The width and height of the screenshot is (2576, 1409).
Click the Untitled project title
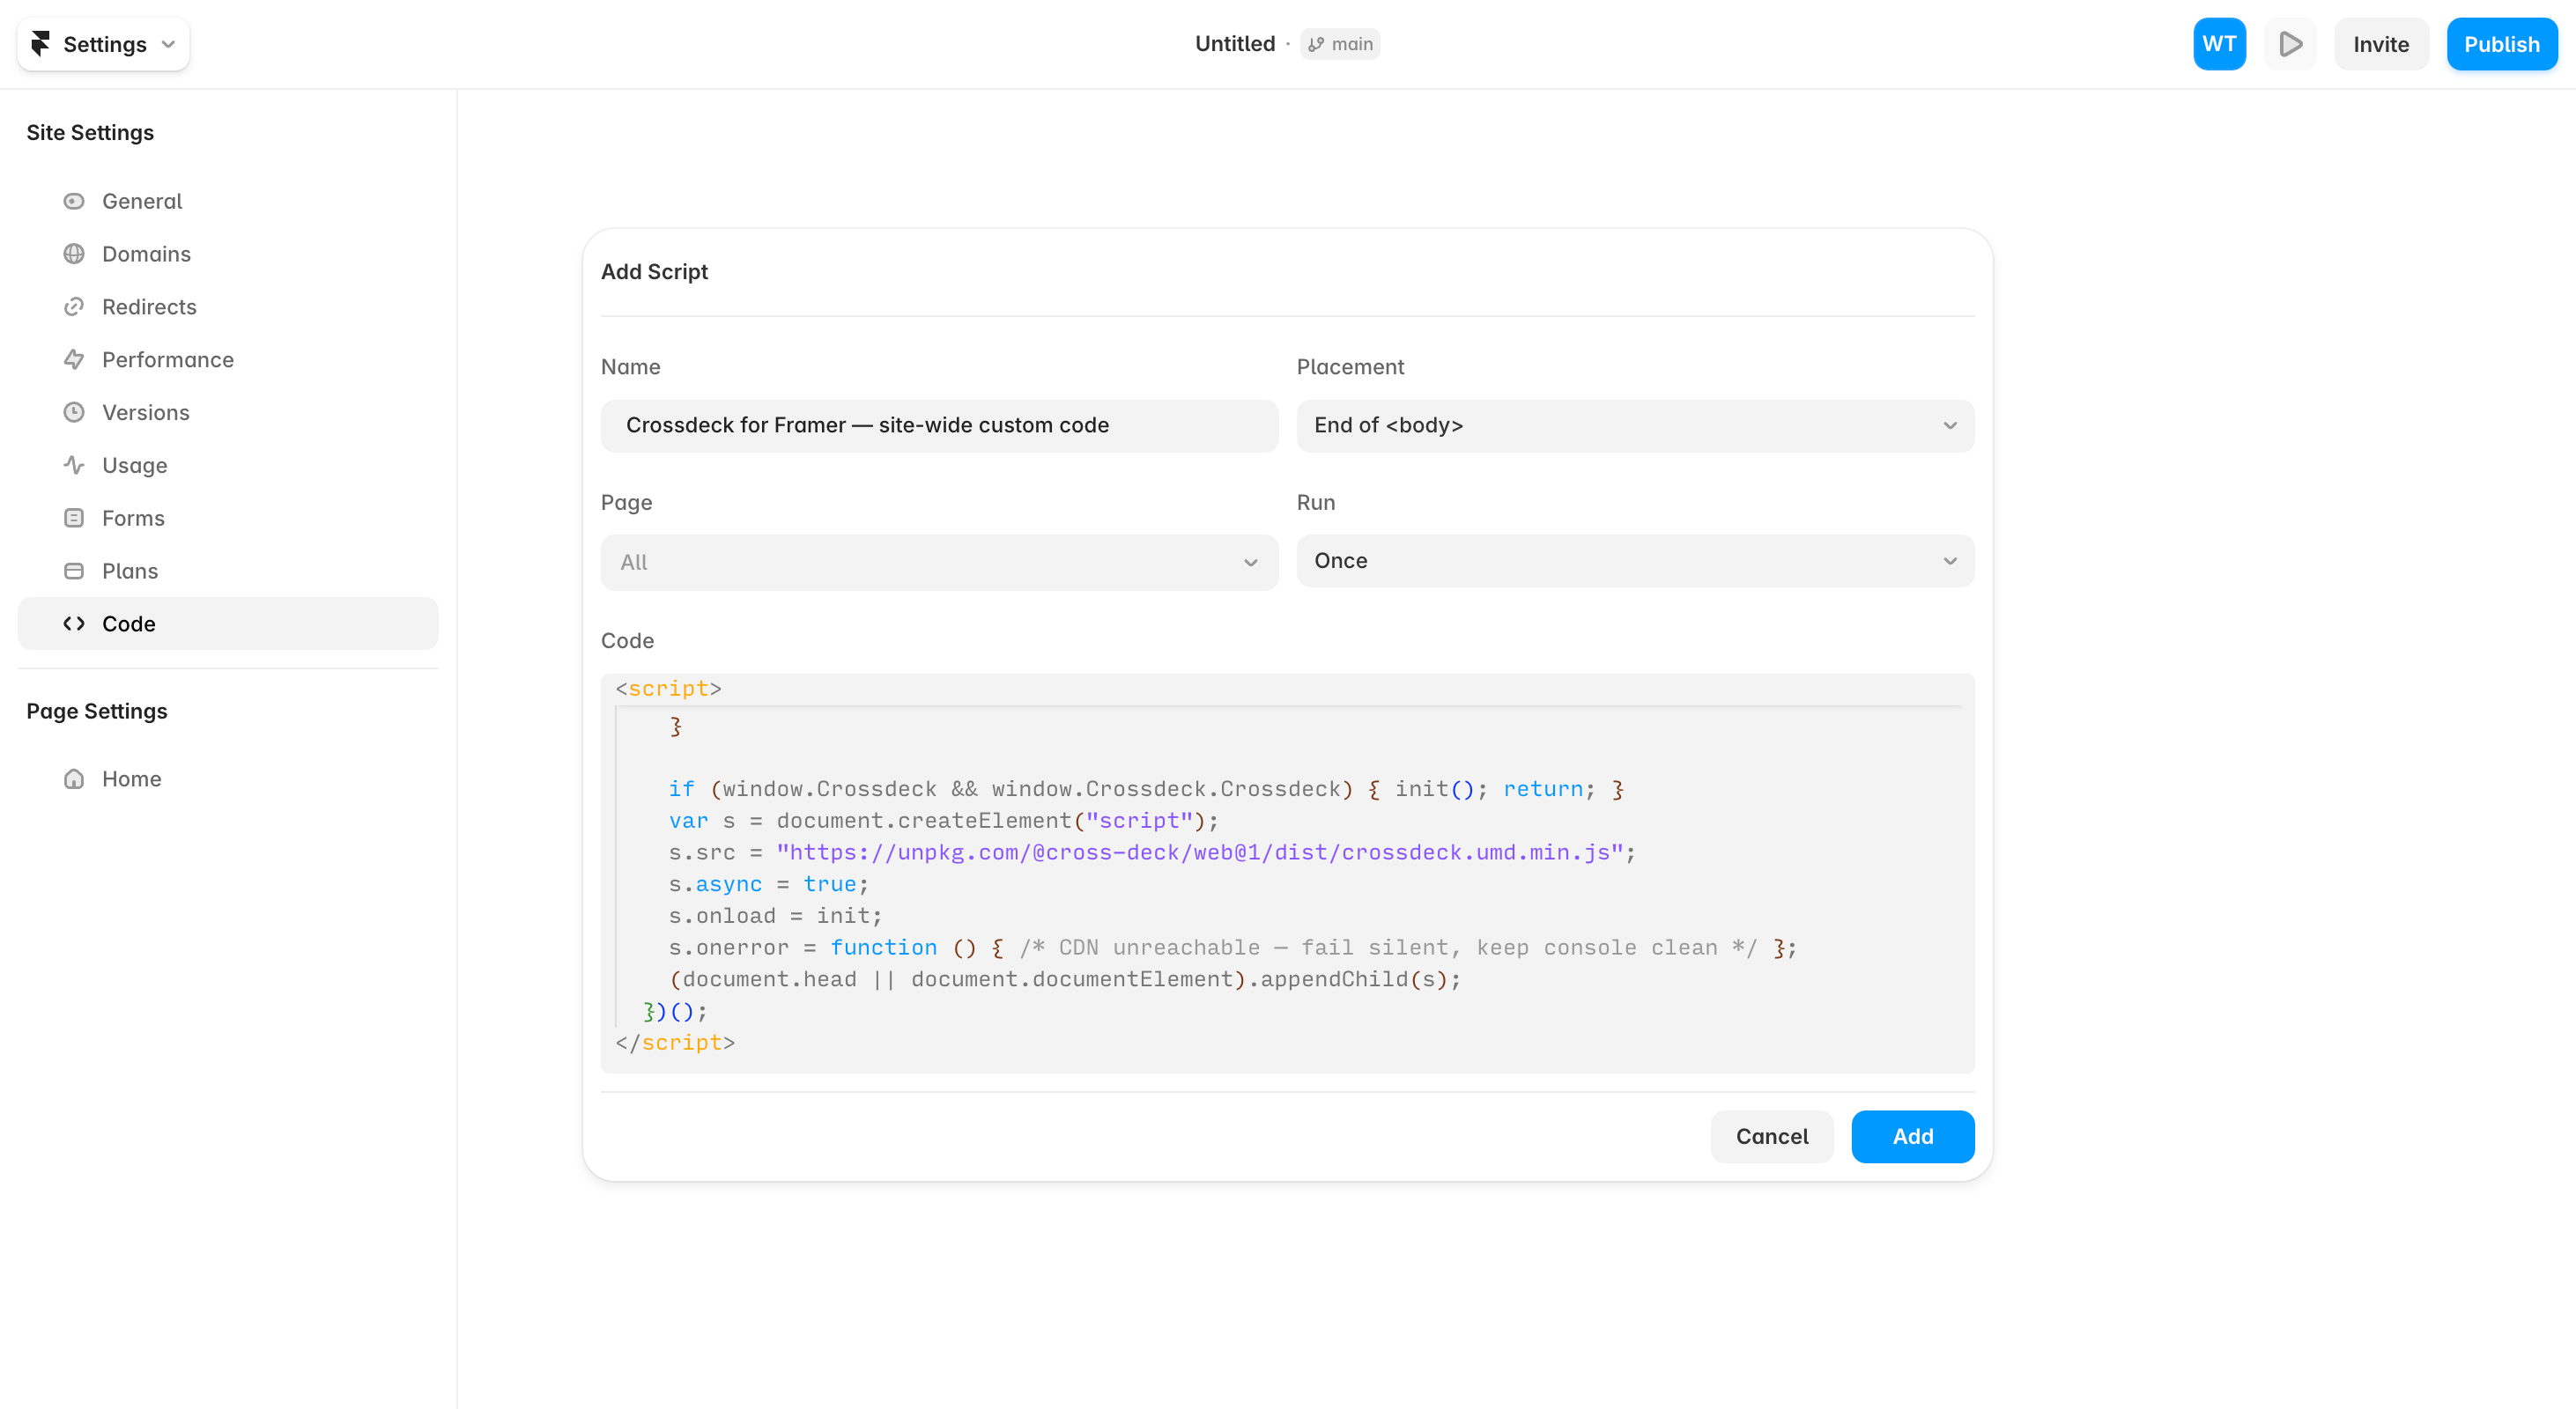click(1235, 44)
